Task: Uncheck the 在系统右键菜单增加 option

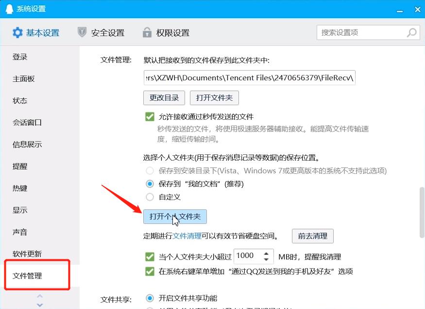Action: point(150,272)
